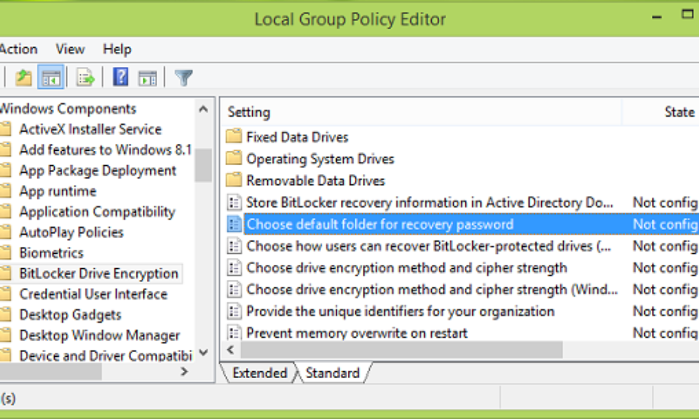Open the View menu
699x419 pixels.
pyautogui.click(x=70, y=49)
